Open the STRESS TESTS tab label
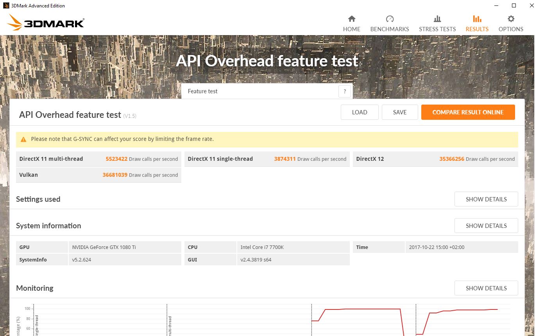Screen dimensions: 535x336 tap(437, 29)
